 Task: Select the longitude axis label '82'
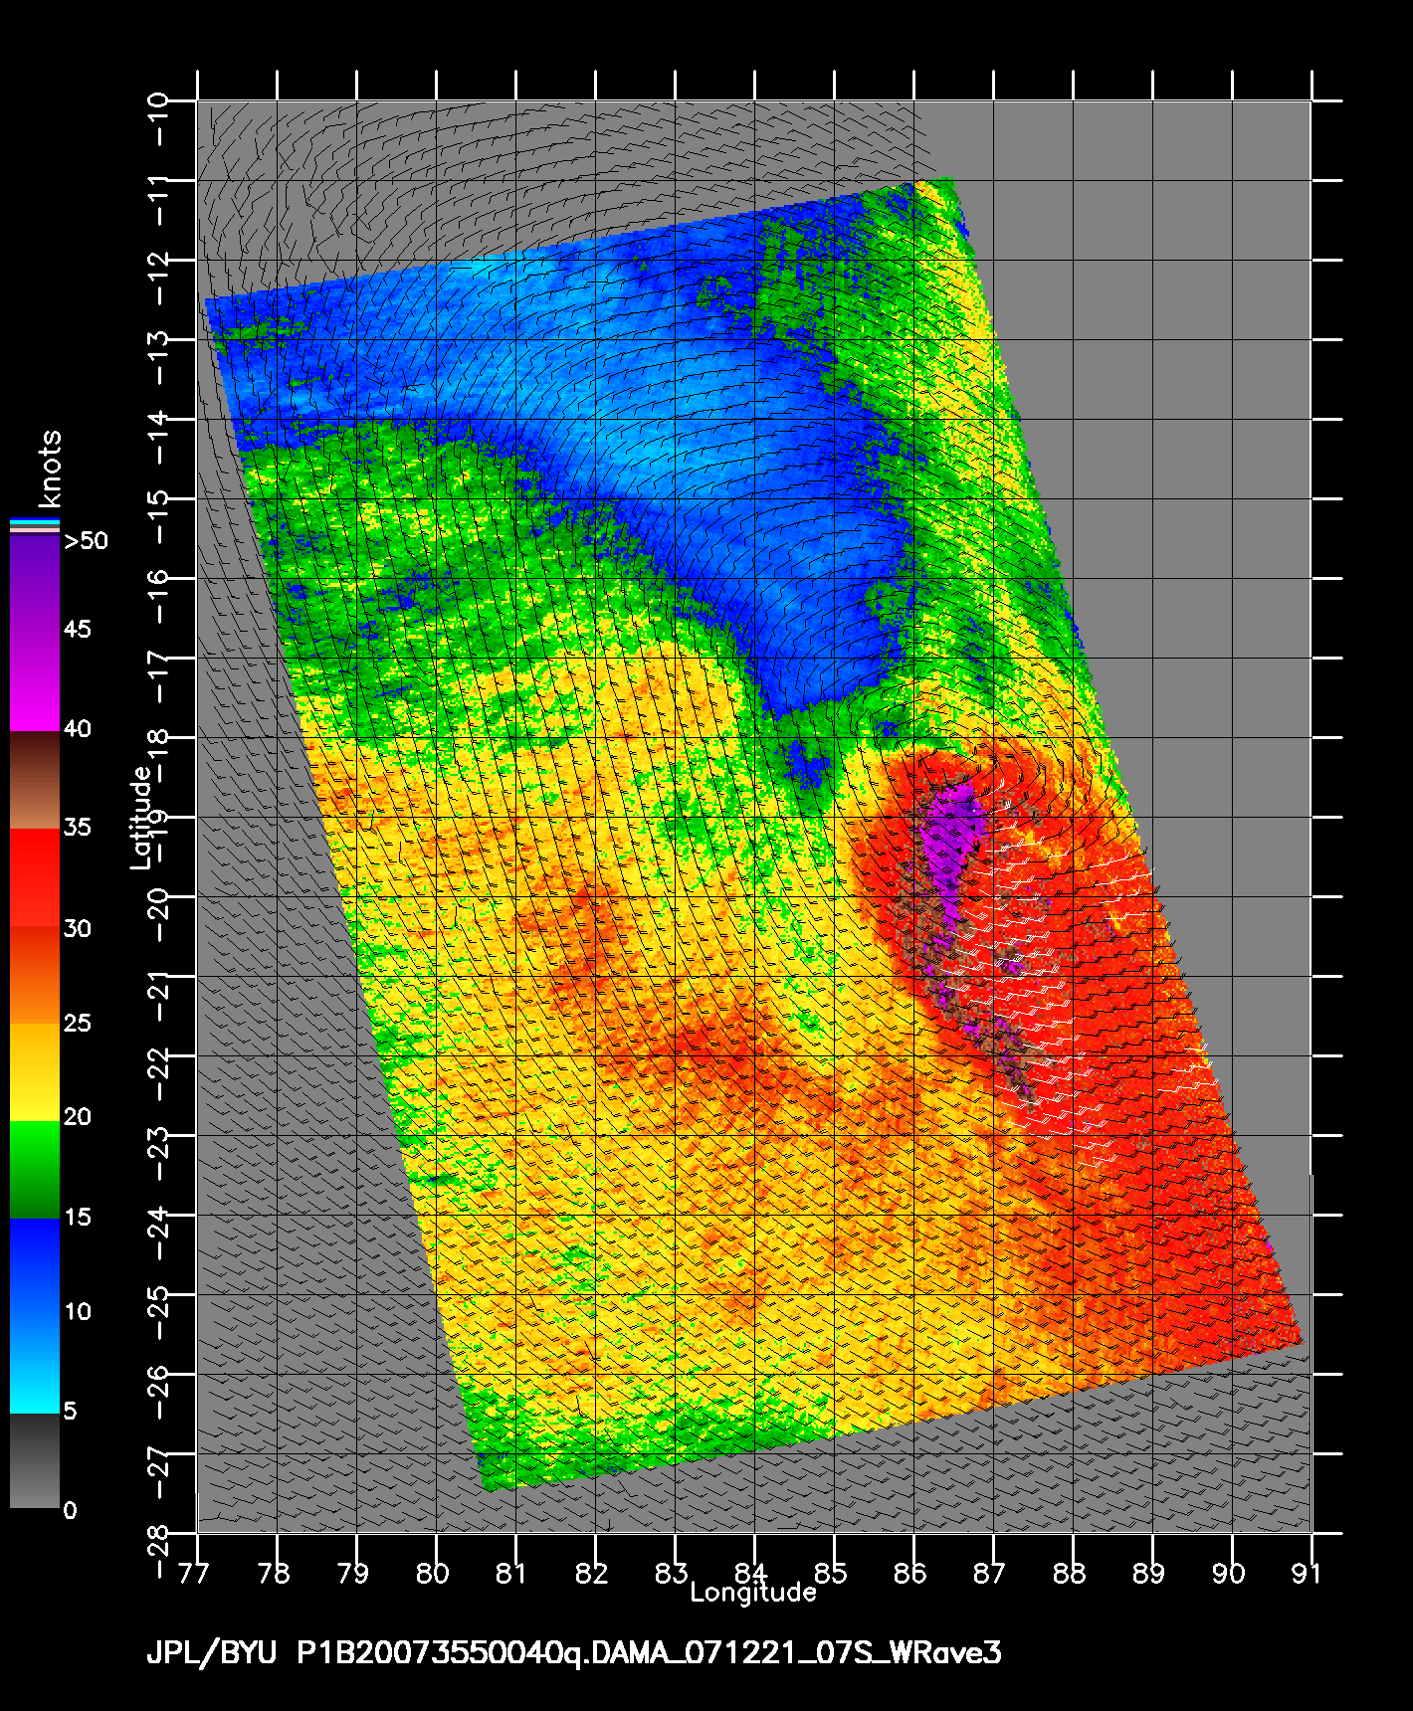pos(592,1574)
